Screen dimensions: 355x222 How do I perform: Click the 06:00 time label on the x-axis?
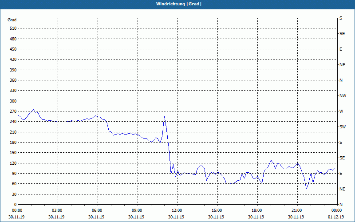tap(97, 210)
